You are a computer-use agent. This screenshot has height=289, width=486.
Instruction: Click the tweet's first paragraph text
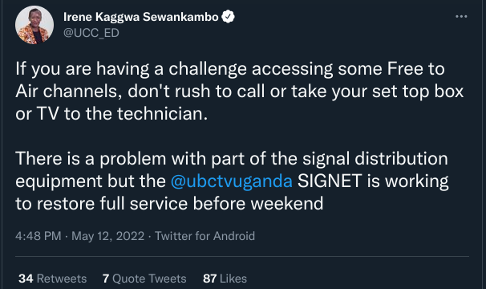pos(239,91)
